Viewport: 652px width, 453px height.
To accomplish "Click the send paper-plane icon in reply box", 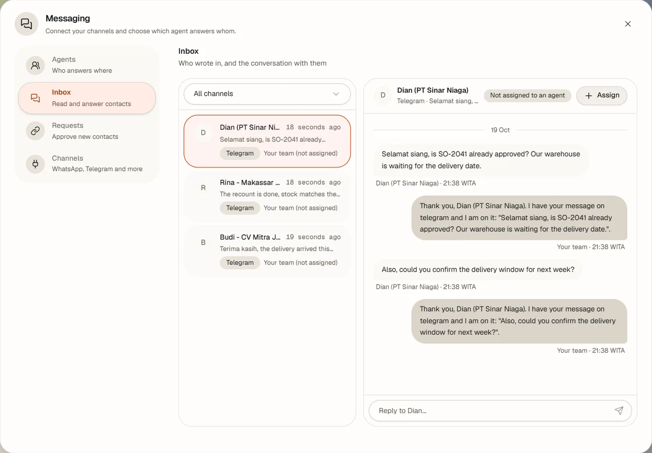I will pyautogui.click(x=619, y=411).
